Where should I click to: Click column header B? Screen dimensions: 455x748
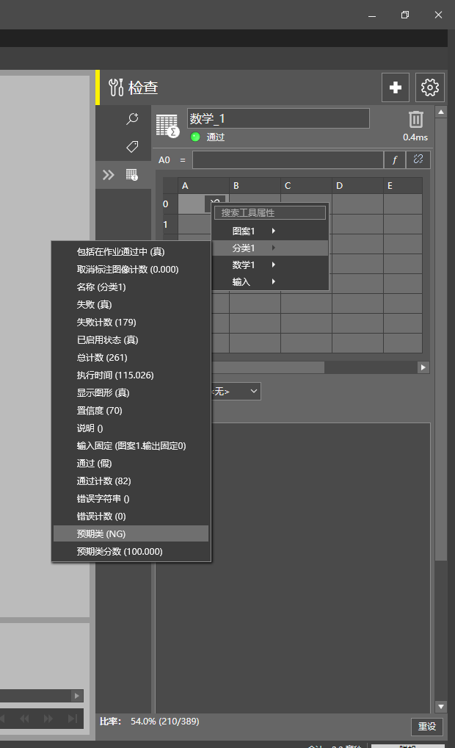(255, 186)
